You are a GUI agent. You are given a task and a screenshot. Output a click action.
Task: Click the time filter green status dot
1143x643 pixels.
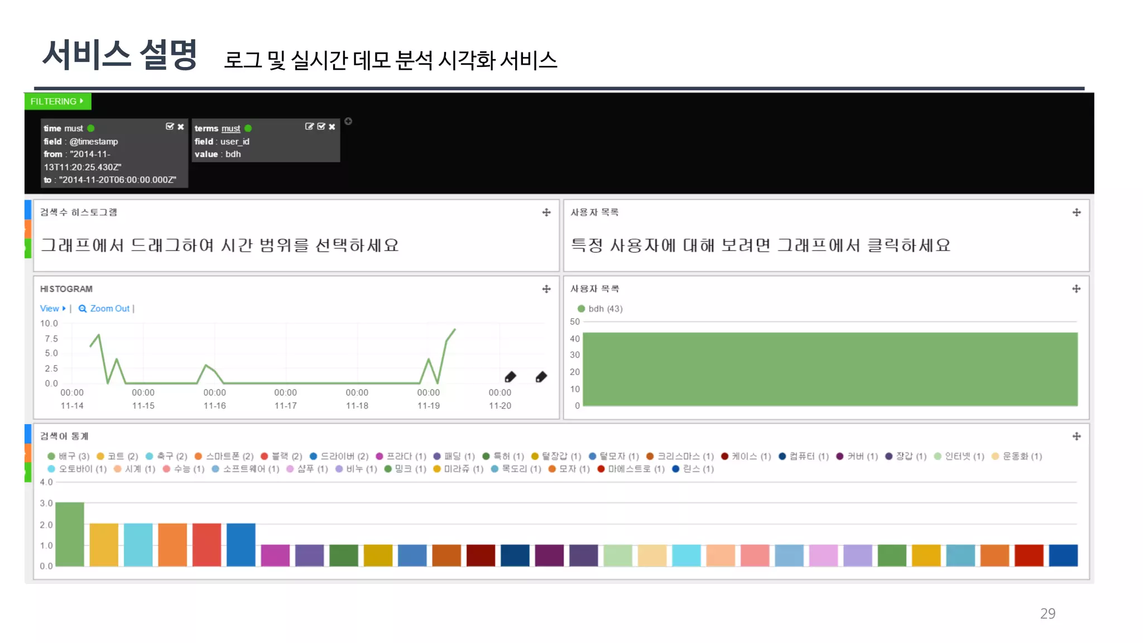coord(91,128)
